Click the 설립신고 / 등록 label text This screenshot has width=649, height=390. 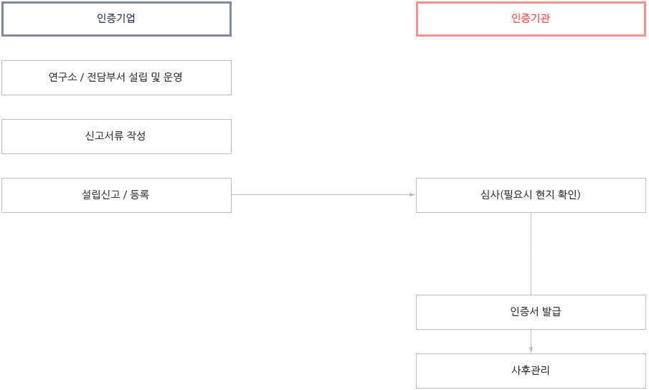pos(115,194)
